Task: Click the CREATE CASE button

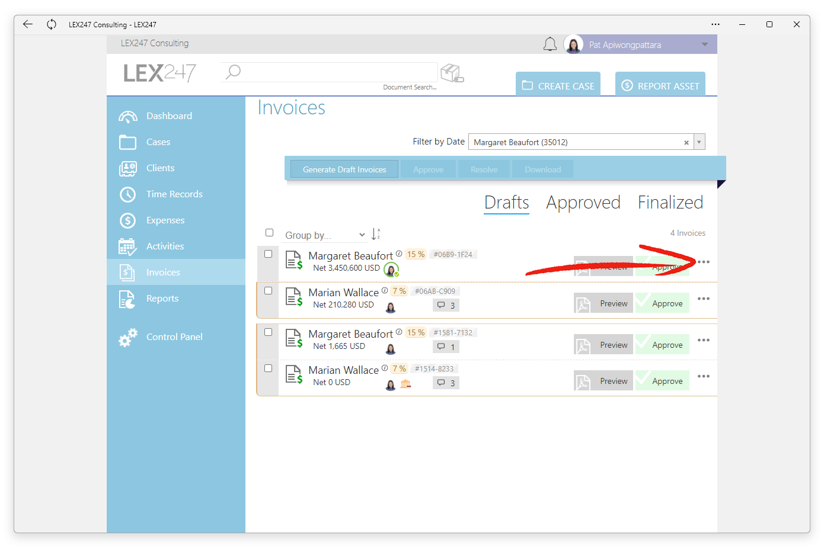Action: click(x=558, y=85)
